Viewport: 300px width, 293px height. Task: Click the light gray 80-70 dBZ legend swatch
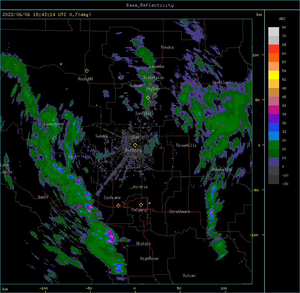pos(274,32)
